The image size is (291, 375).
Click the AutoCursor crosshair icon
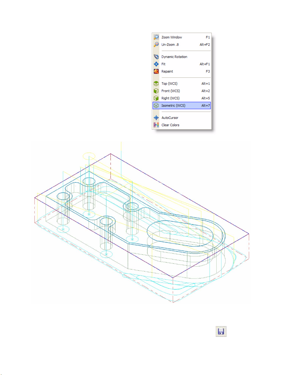[x=156, y=118]
